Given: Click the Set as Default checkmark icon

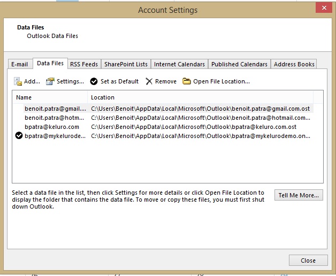Looking at the screenshot, I should point(94,81).
